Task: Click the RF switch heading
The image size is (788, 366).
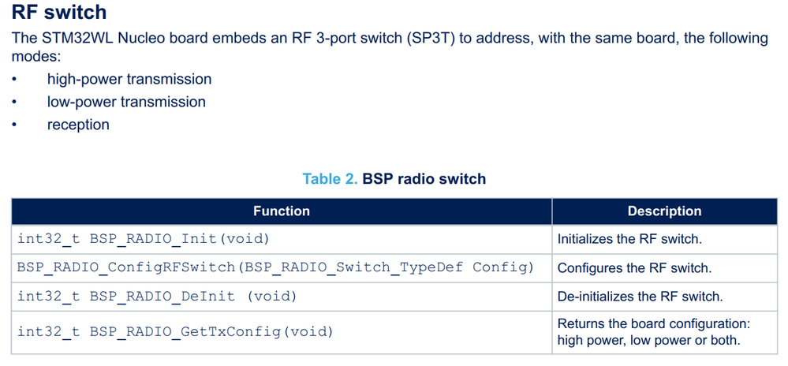Action: coord(59,12)
